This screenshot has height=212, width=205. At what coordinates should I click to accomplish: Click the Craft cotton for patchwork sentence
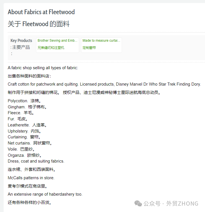coord(104,84)
